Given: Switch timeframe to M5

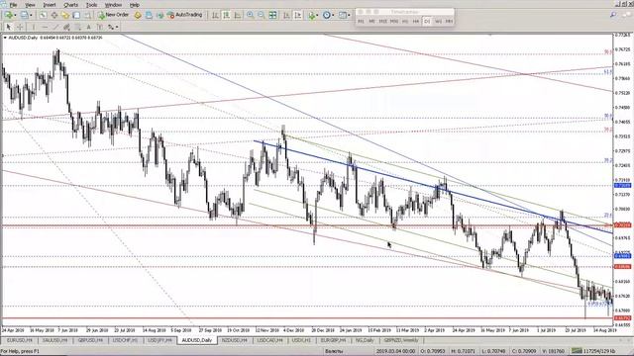Looking at the screenshot, I should pos(371,22).
